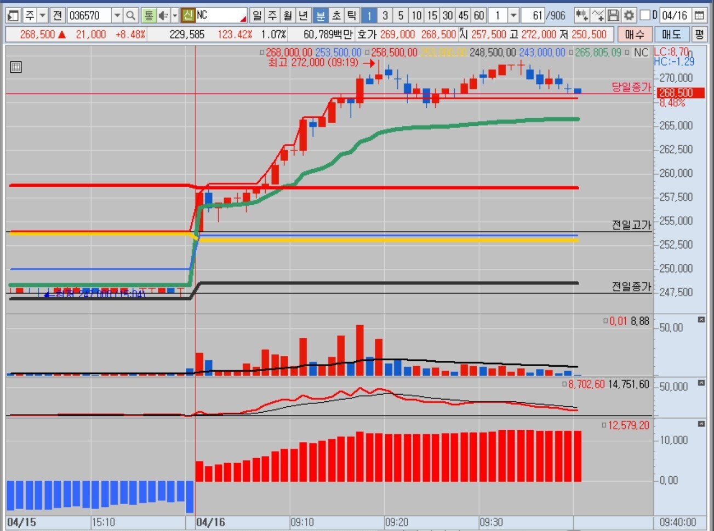Click the 전 button beside the stock code
Screen dimensions: 714x531
pyautogui.click(x=58, y=15)
